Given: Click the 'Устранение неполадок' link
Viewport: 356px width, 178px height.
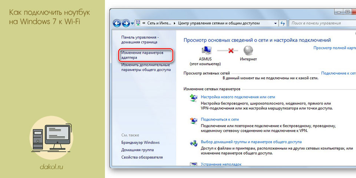Looking at the screenshot, I should pos(221,164).
